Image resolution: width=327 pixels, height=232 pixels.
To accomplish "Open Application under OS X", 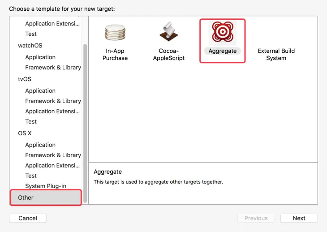I will click(40, 145).
